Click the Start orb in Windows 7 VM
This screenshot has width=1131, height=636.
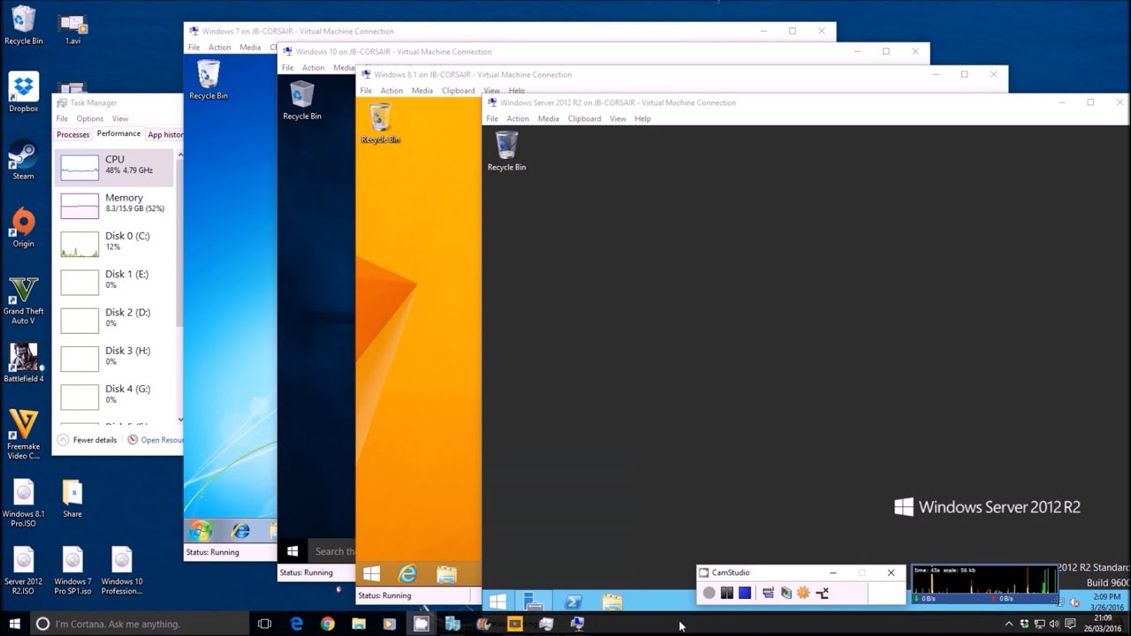click(x=202, y=531)
